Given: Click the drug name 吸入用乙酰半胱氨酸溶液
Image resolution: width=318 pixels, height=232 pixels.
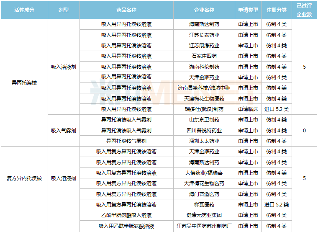Looking at the screenshot, I should 126,226.
